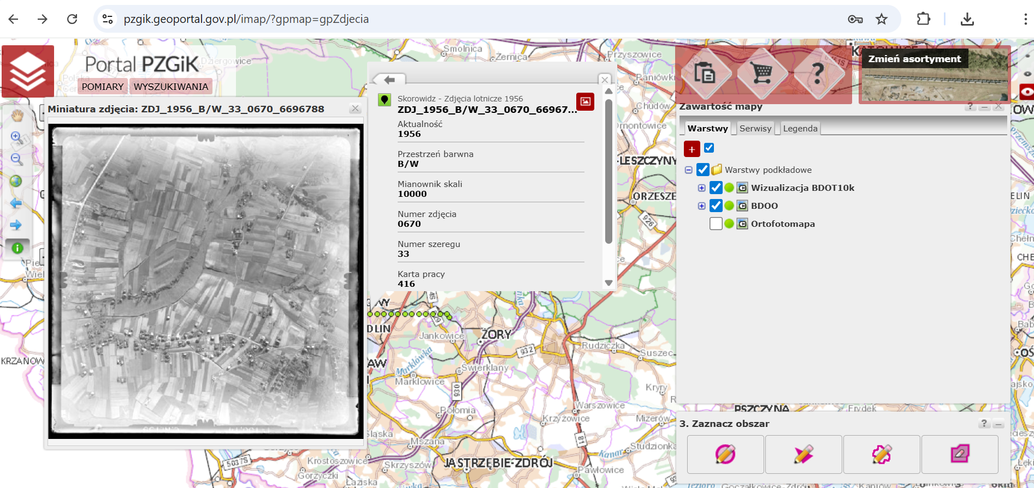Viewport: 1034px width, 488px height.
Task: Disable Wizualizacja BDOT10k layer checkbox
Action: [x=716, y=188]
